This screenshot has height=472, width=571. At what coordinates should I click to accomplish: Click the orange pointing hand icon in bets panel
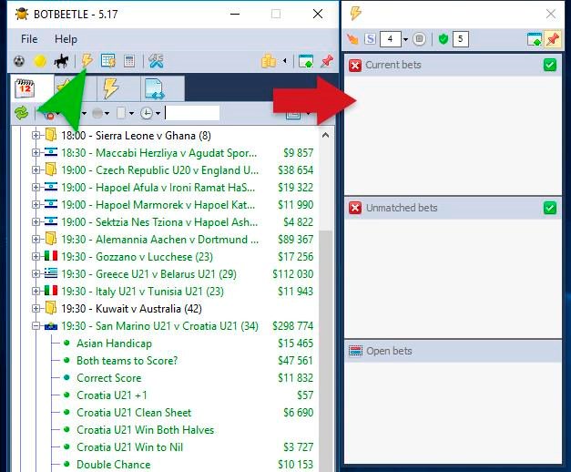pyautogui.click(x=352, y=38)
